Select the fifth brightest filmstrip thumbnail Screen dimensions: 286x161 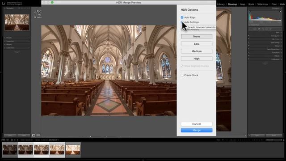tap(73, 149)
